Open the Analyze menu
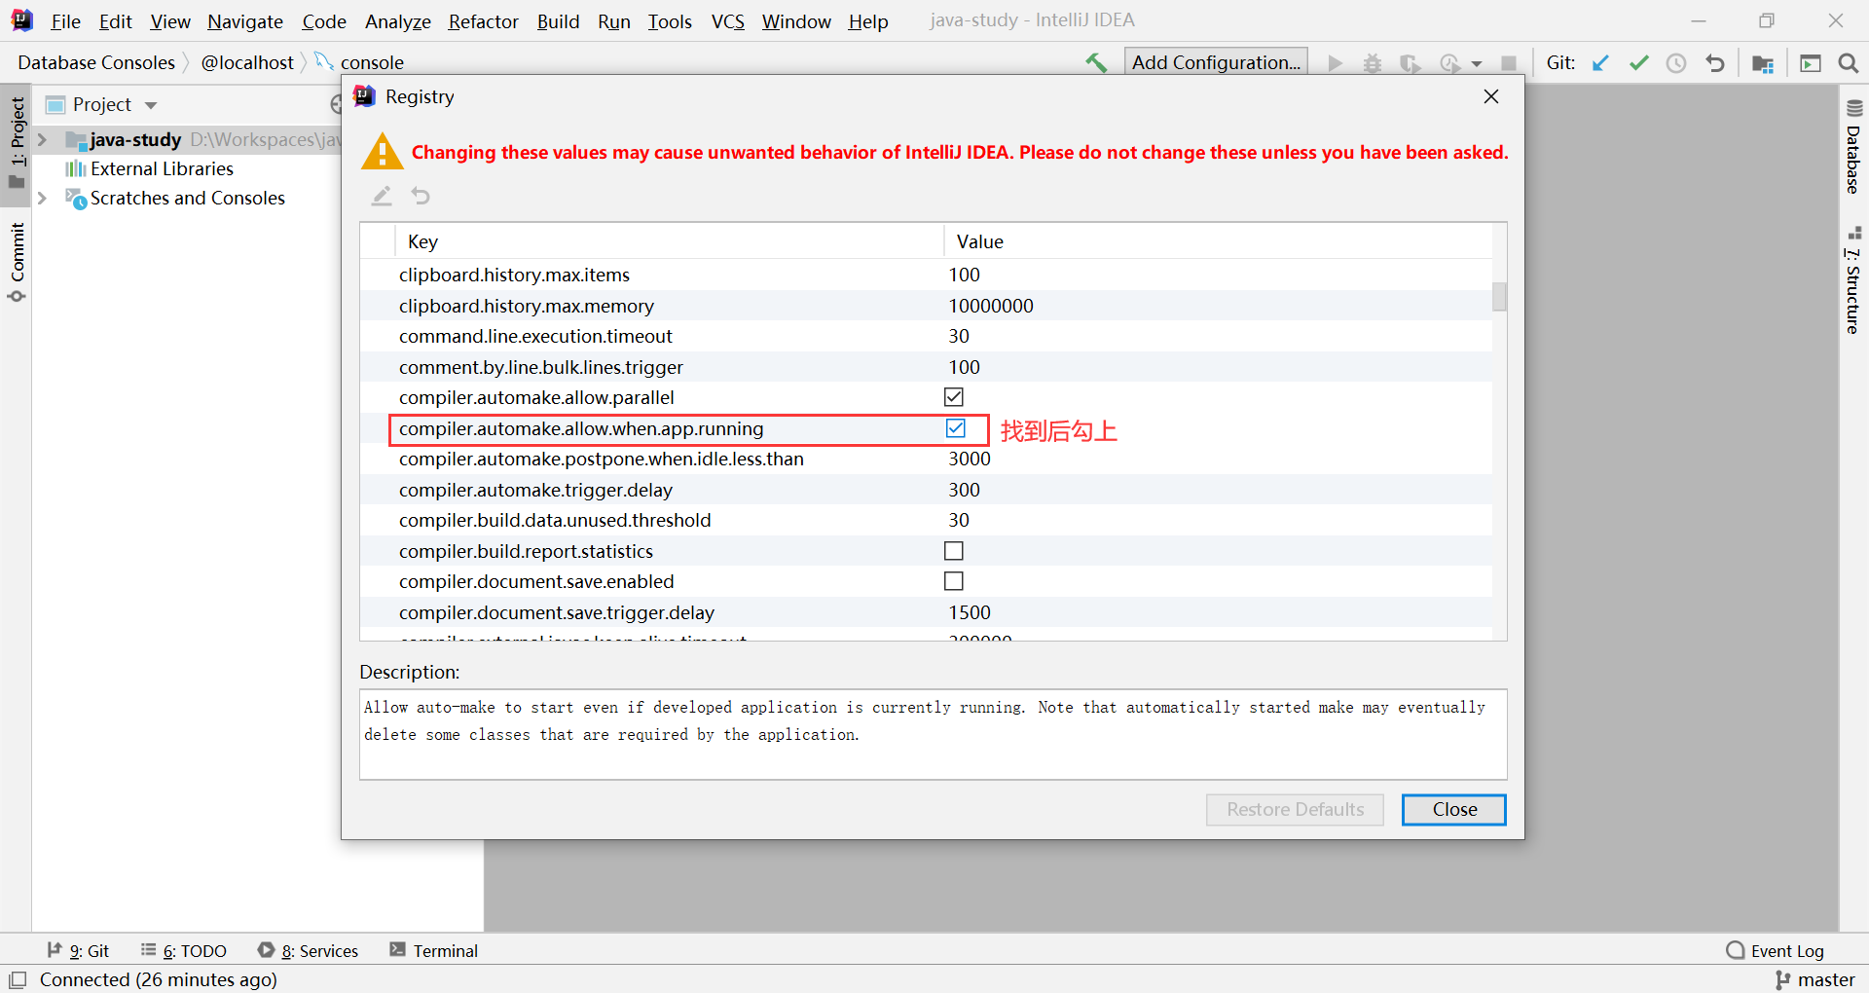Viewport: 1869px width, 993px height. pyautogui.click(x=397, y=21)
